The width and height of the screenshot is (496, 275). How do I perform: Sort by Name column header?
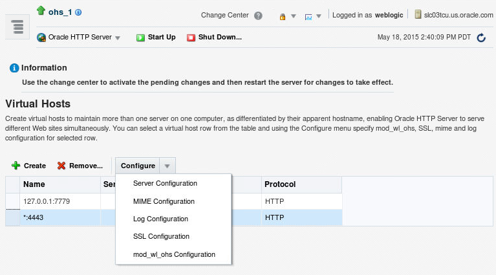(x=60, y=184)
